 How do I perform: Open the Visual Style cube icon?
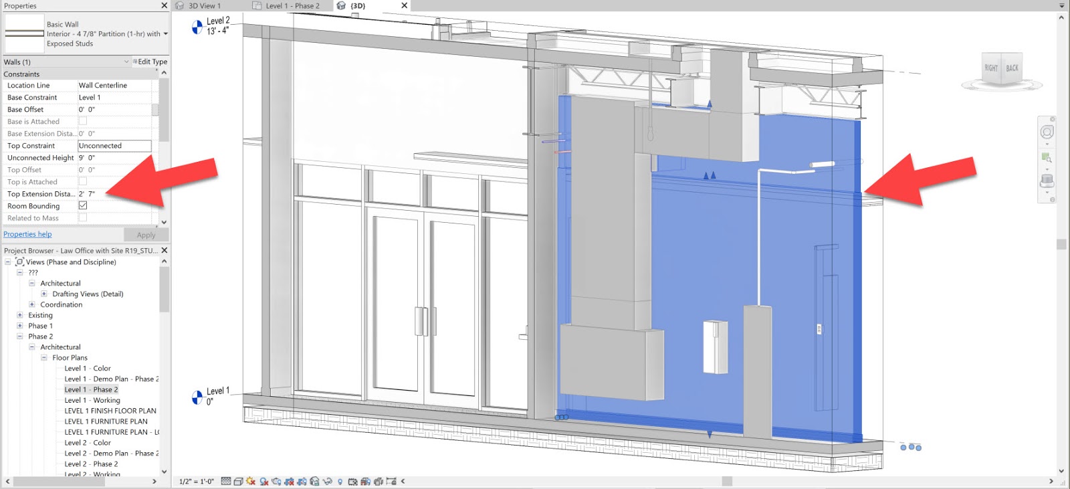pos(238,481)
